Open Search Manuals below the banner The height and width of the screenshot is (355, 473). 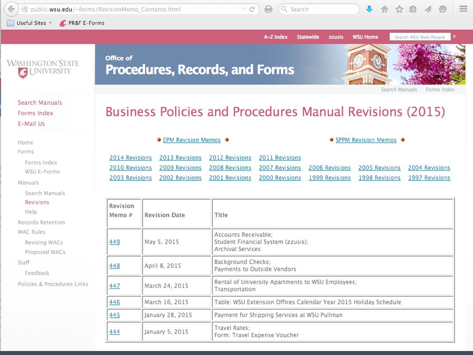(x=399, y=90)
